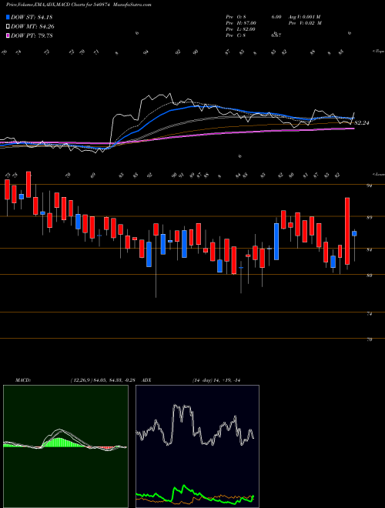Click the 89 price axis label
This screenshot has height=508, width=385.
tap(370, 218)
